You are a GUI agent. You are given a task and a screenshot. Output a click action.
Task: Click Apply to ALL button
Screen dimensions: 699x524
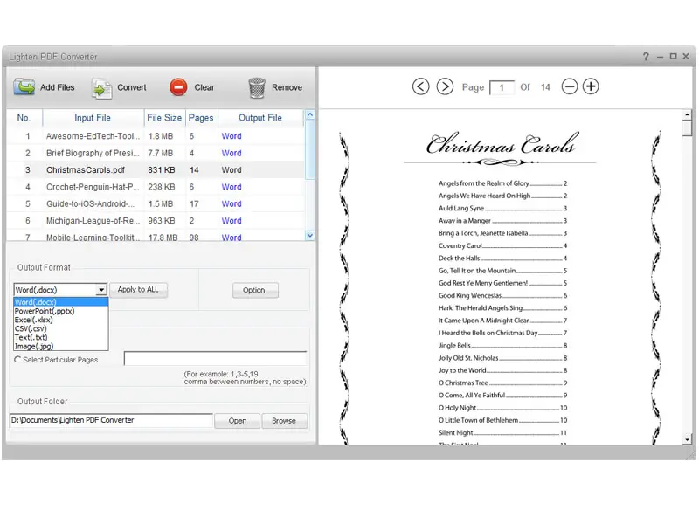138,290
